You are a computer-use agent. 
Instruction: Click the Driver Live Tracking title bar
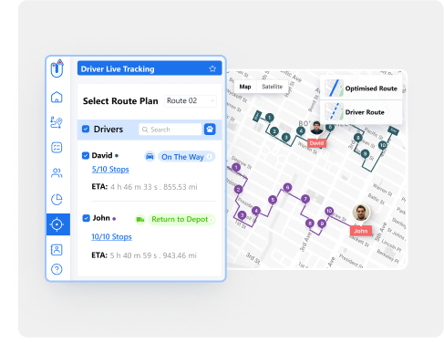click(x=150, y=68)
